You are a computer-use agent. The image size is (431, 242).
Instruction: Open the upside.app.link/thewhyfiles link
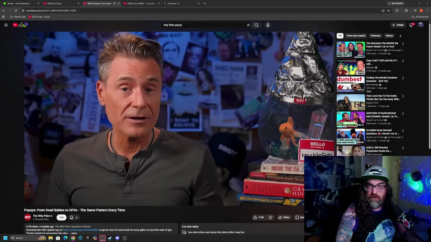(80, 230)
